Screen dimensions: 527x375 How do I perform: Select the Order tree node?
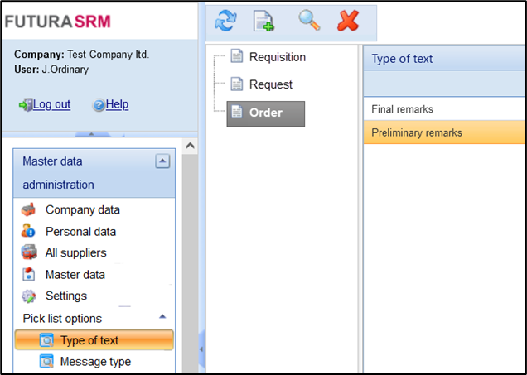click(x=265, y=113)
